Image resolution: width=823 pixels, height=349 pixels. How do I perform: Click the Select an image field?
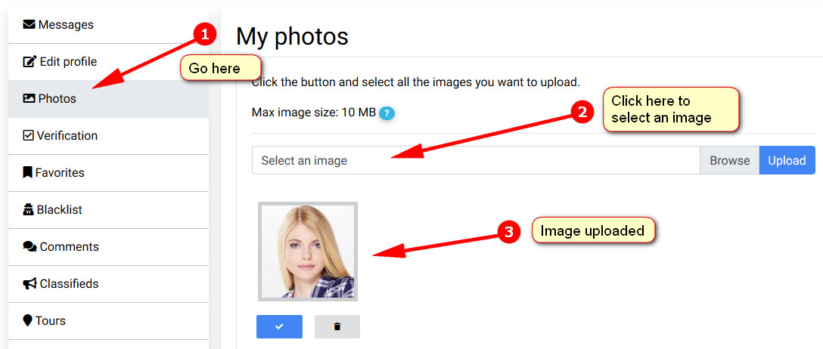(475, 160)
